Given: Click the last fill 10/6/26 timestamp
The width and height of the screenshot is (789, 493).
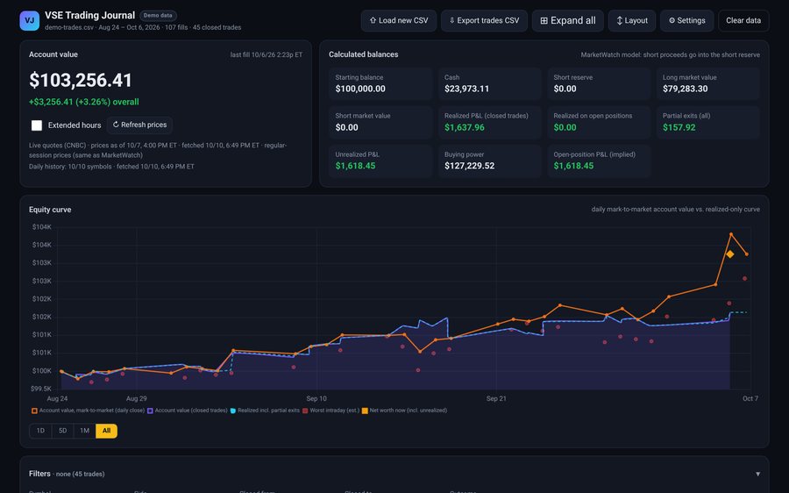Looking at the screenshot, I should tap(267, 55).
